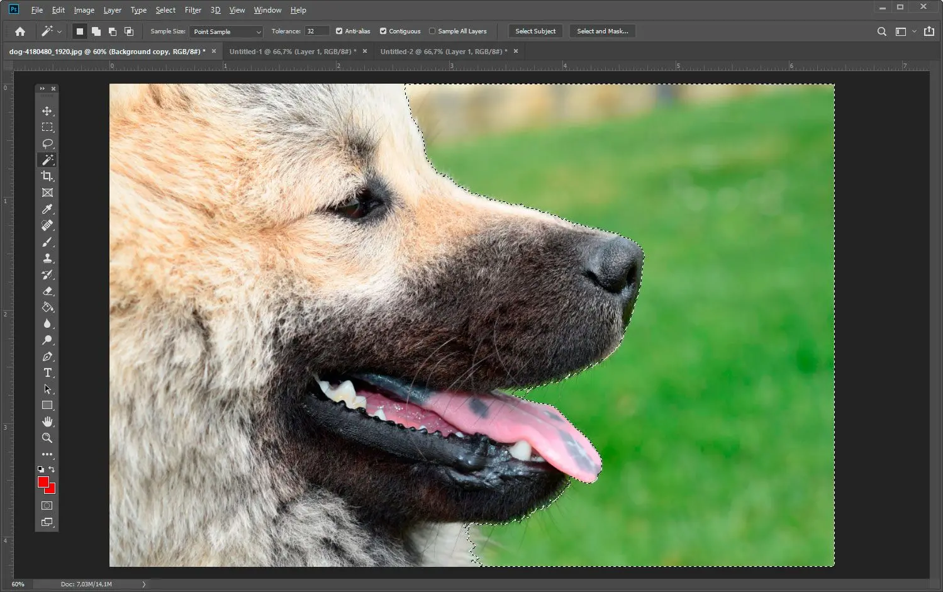
Task: Select the Dodge tool
Action: [47, 340]
